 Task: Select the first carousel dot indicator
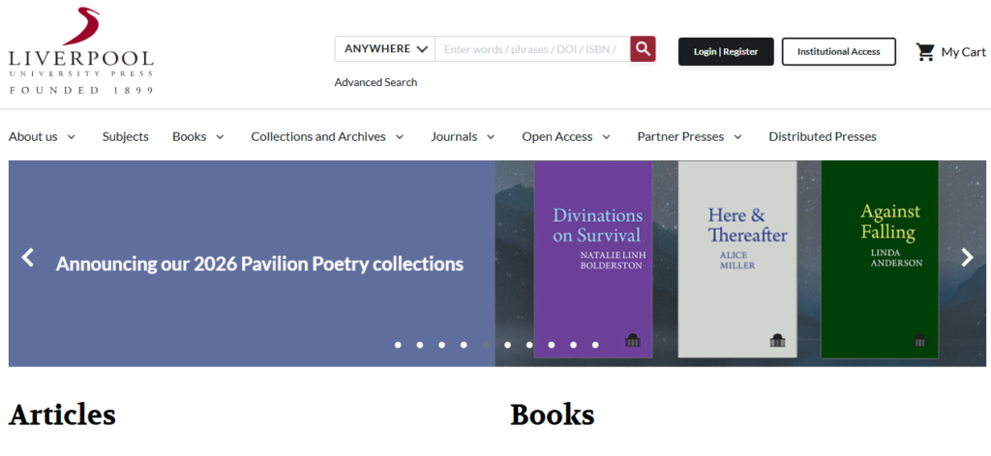pyautogui.click(x=398, y=345)
